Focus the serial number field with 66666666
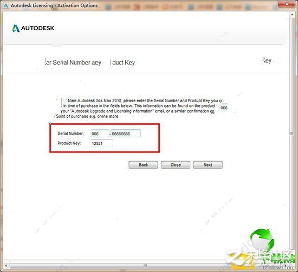298x272 pixels. [126, 134]
